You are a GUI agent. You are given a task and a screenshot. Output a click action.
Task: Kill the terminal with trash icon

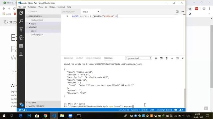coord(166,58)
